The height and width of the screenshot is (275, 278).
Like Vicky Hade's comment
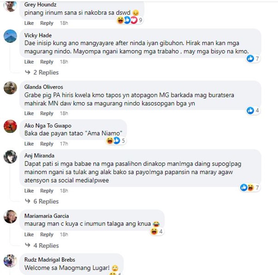pyautogui.click(x=29, y=62)
